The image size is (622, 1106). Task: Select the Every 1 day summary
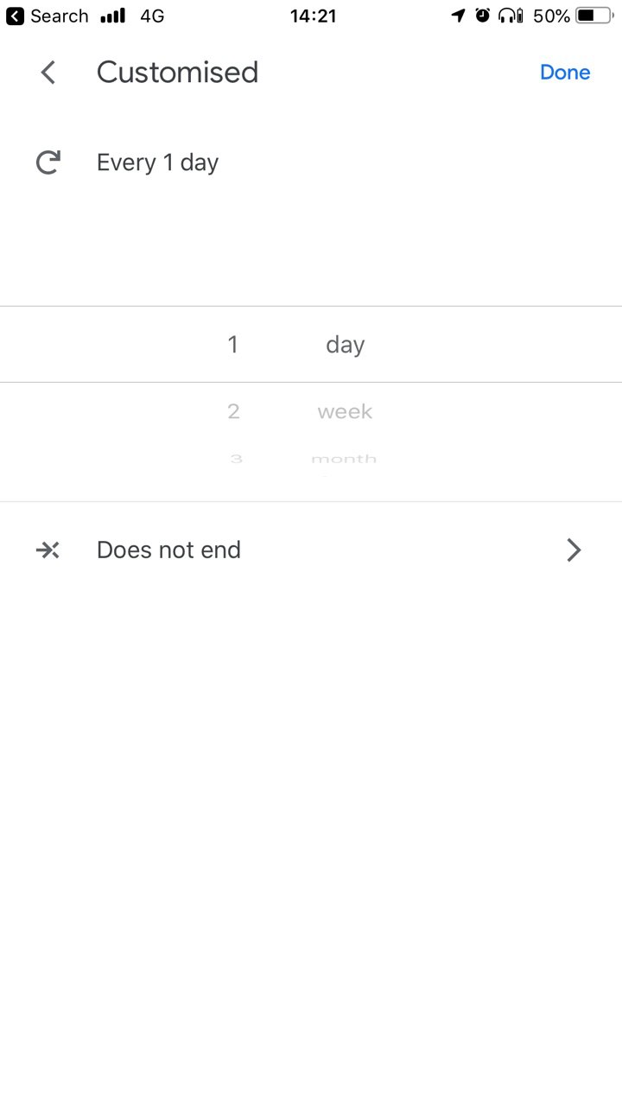[157, 163]
